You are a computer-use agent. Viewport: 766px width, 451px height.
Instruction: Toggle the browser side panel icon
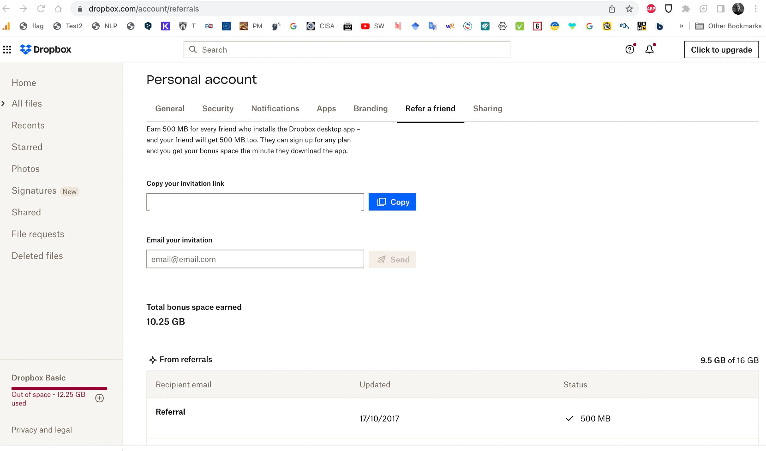[721, 9]
